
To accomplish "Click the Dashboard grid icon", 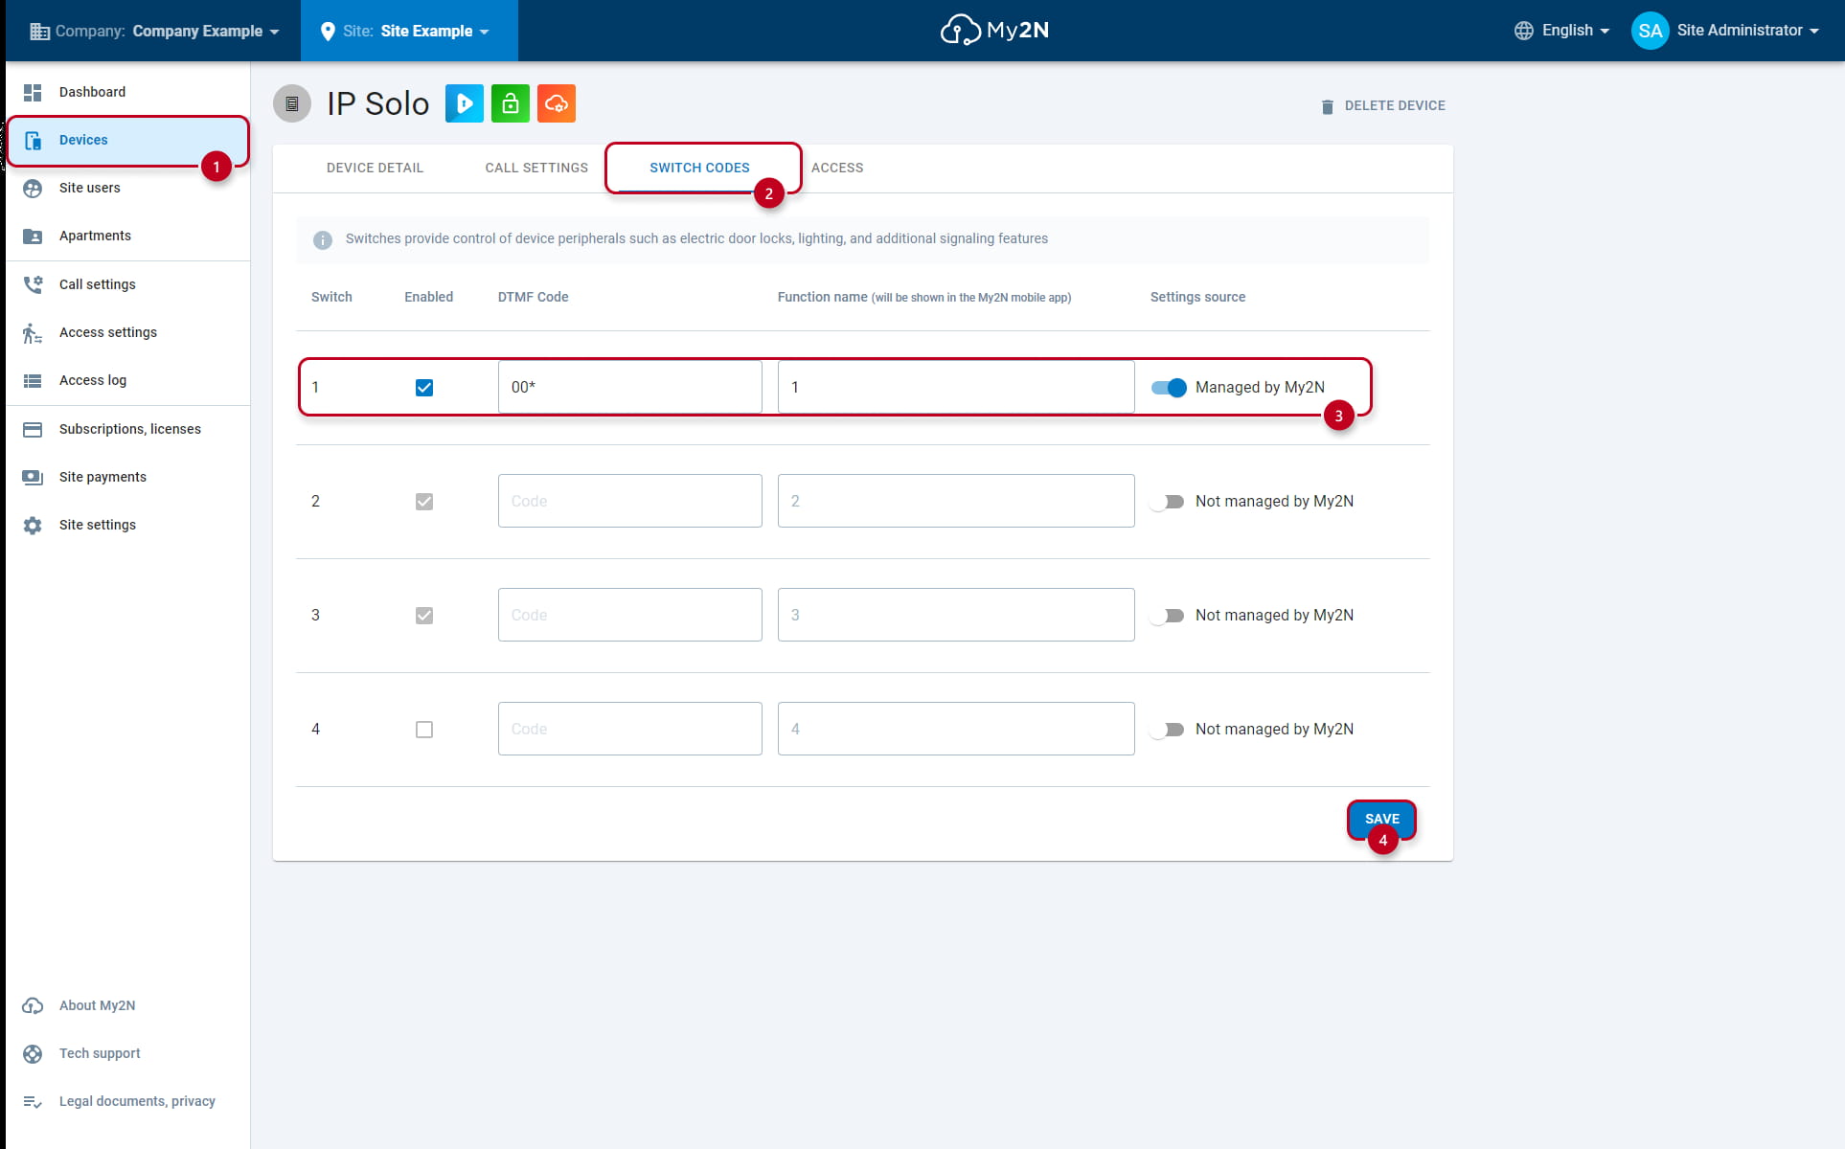I will [33, 92].
